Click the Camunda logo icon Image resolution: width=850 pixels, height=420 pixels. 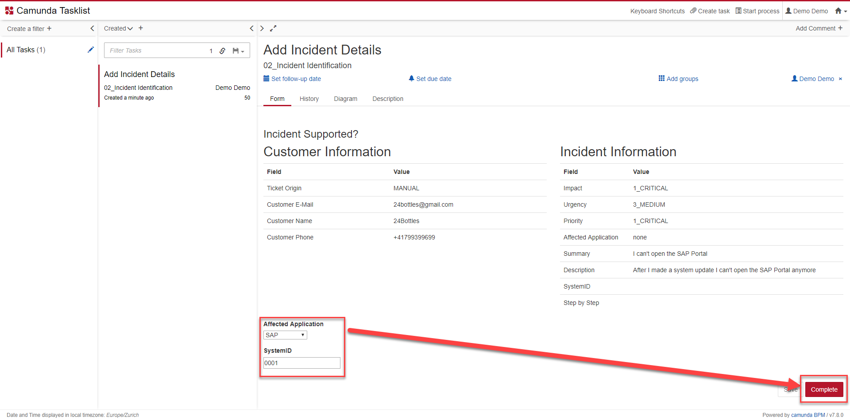pos(9,11)
